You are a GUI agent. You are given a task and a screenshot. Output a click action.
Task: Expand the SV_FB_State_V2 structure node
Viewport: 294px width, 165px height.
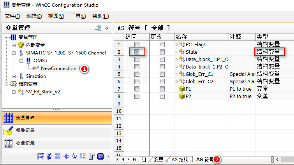pyautogui.click(x=14, y=92)
